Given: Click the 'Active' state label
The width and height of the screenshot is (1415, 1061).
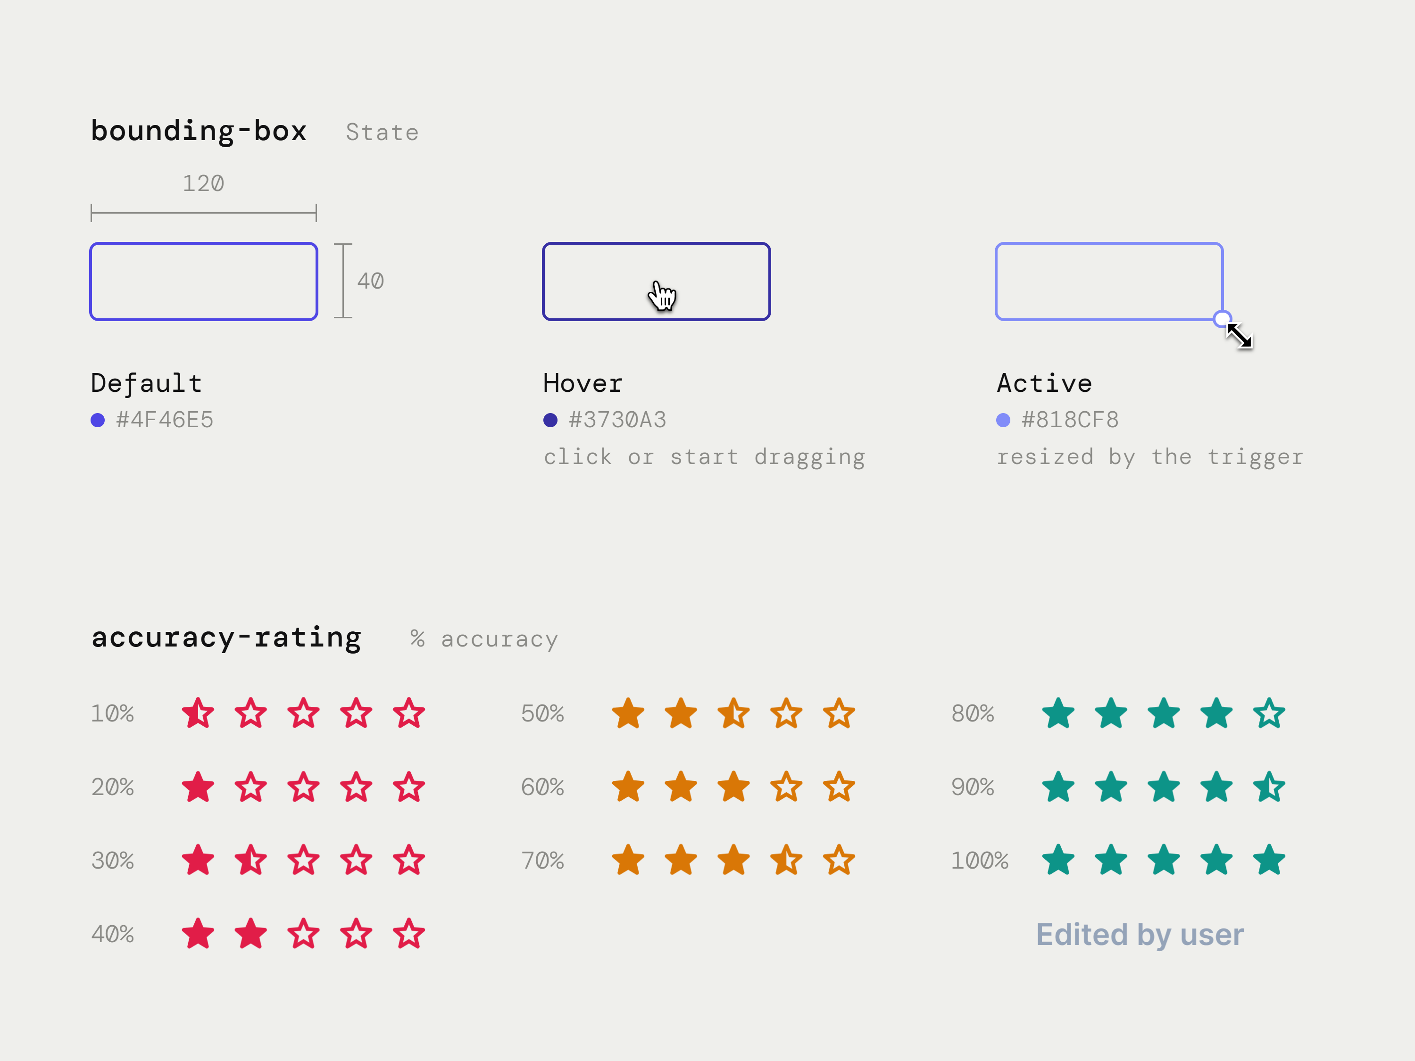Looking at the screenshot, I should click(x=1045, y=384).
